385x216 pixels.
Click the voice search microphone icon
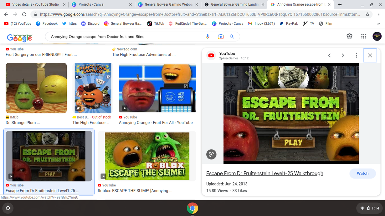(x=208, y=37)
